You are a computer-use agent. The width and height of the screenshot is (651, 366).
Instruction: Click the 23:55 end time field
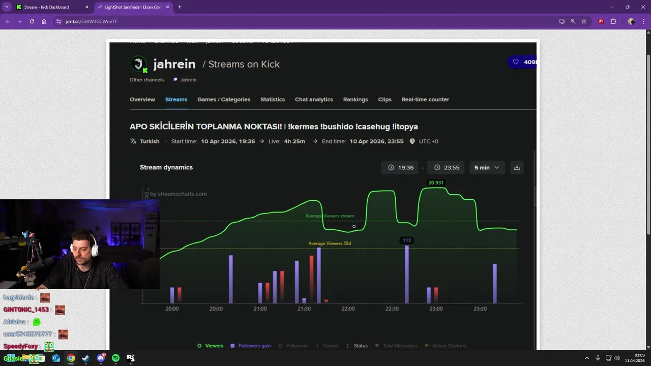pos(446,167)
